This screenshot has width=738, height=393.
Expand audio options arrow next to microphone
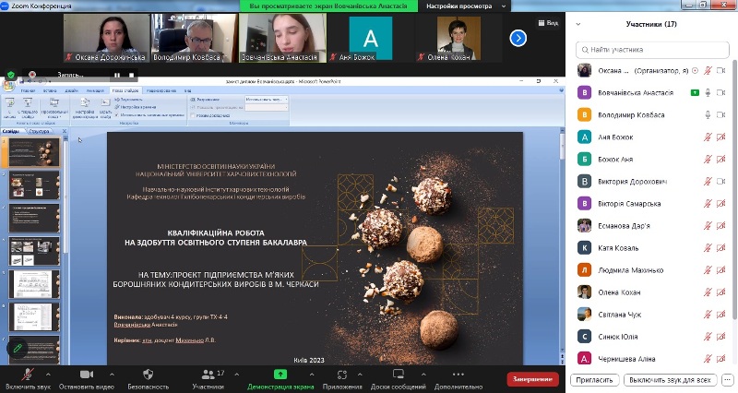click(48, 375)
